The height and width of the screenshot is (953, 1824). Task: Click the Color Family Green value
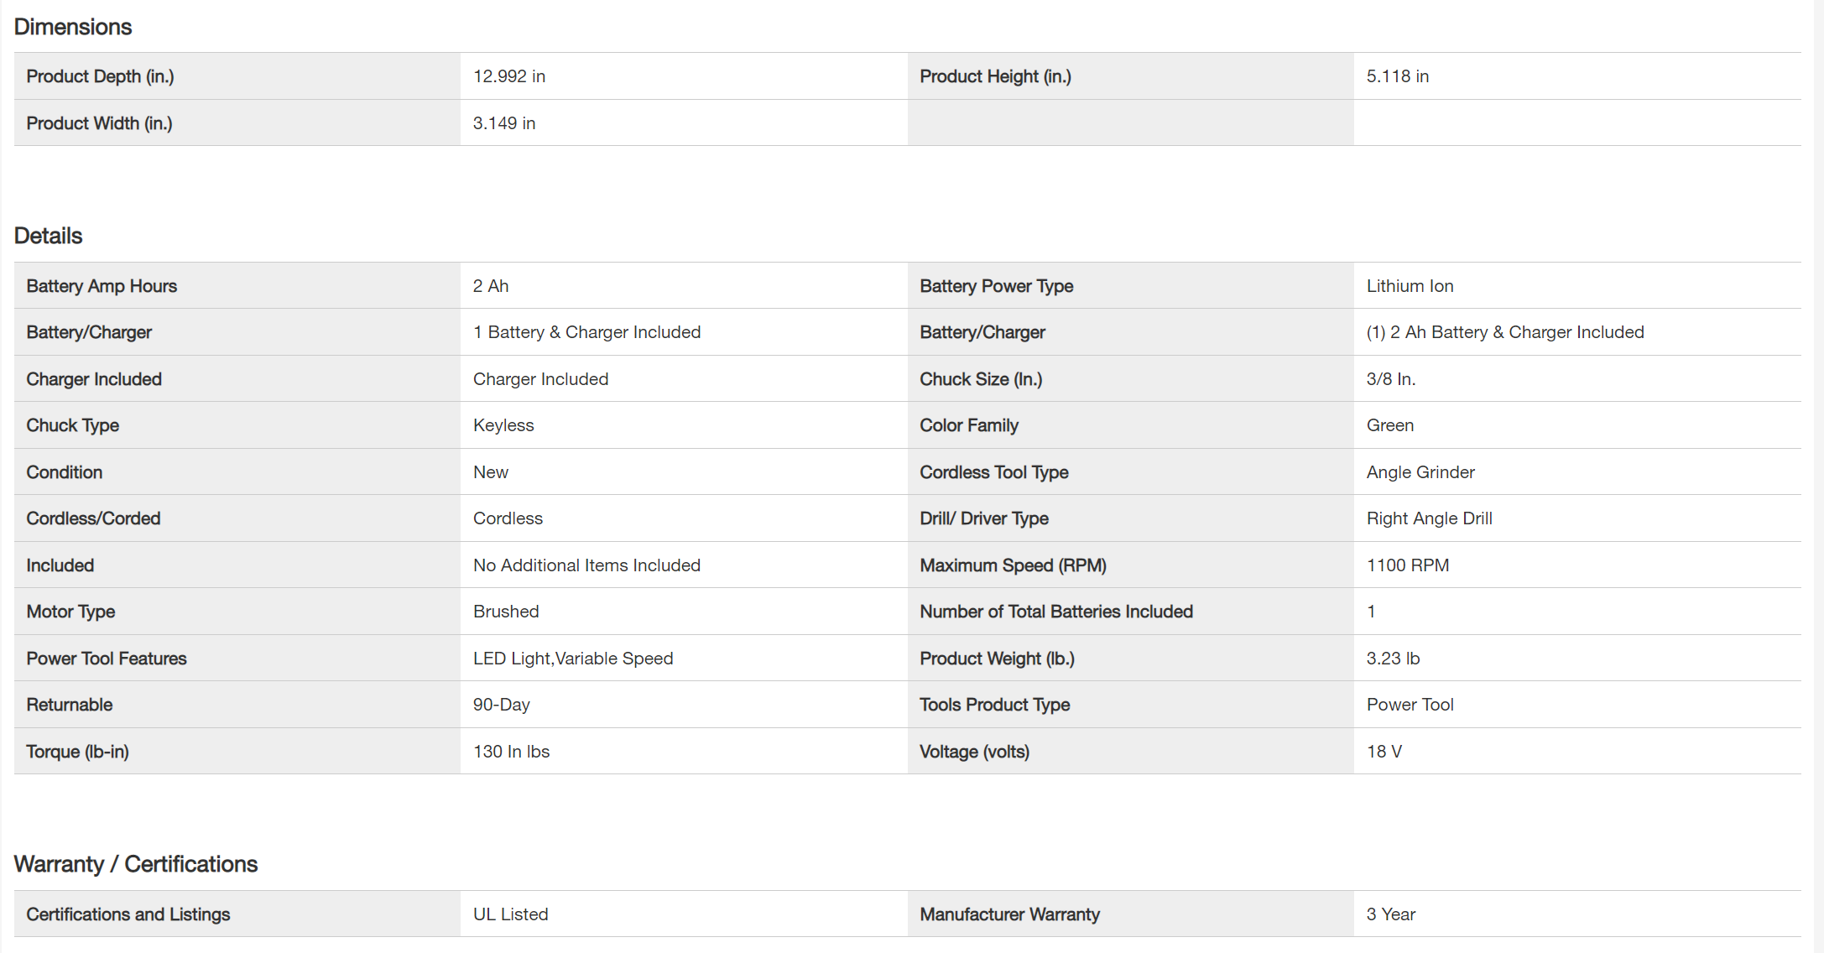[x=1389, y=425]
